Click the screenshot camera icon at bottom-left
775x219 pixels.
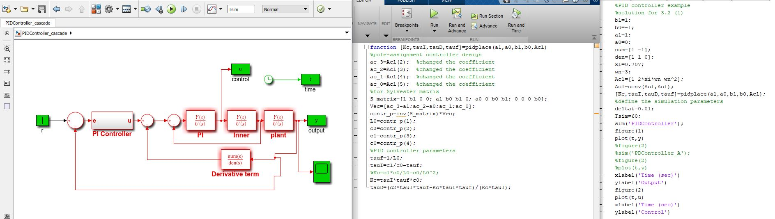[7, 216]
